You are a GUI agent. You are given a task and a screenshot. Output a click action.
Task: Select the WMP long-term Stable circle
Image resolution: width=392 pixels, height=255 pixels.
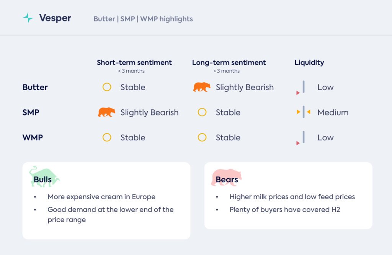(202, 138)
